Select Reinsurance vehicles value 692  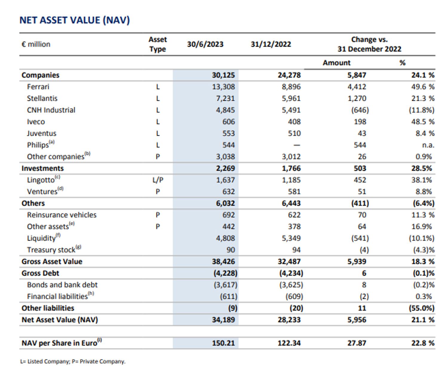click(x=229, y=215)
